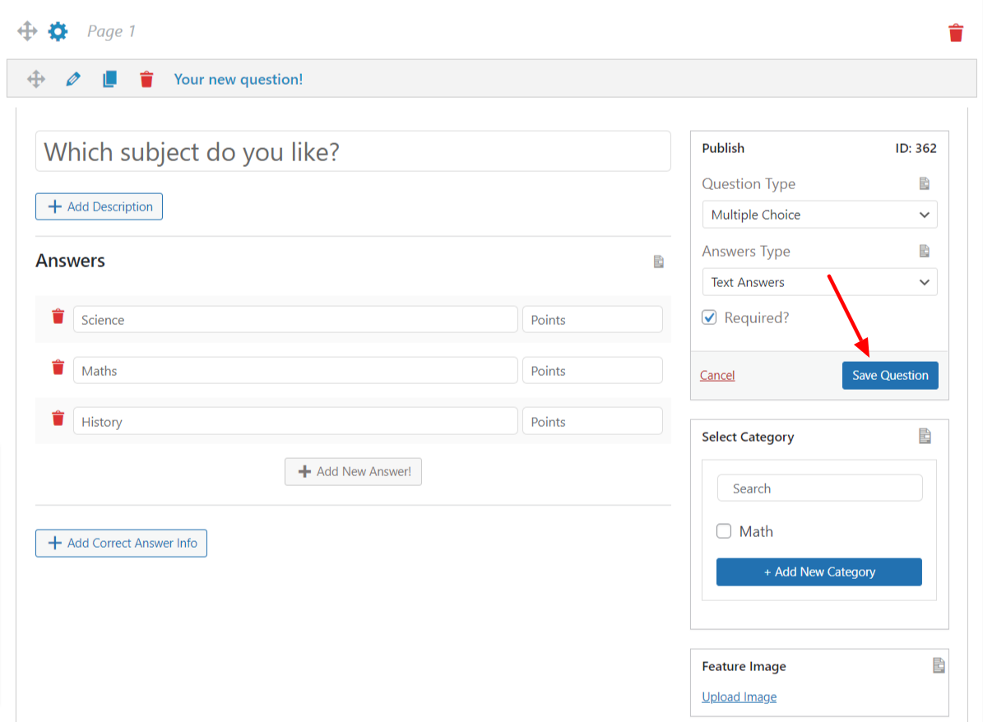Click the question move handle icon

tap(35, 79)
